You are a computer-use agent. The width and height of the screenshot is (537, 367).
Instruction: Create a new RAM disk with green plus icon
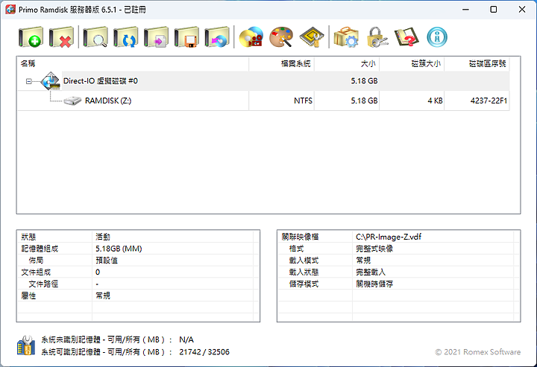(31, 37)
